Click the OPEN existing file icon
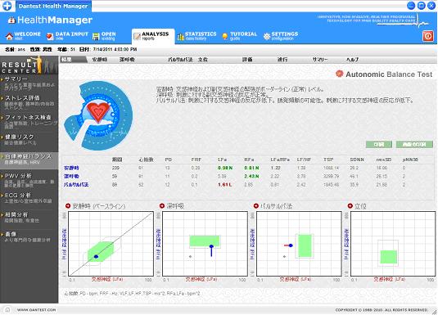Image resolution: width=438 pixels, height=315 pixels. click(96, 37)
